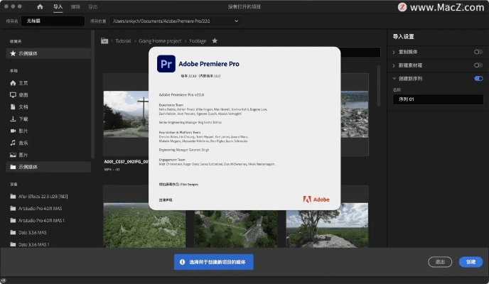Click the 退出 button
This screenshot has height=284, width=489.
click(x=440, y=262)
